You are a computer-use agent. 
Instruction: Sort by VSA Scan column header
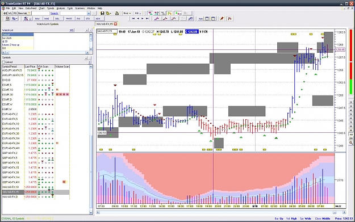coord(46,66)
